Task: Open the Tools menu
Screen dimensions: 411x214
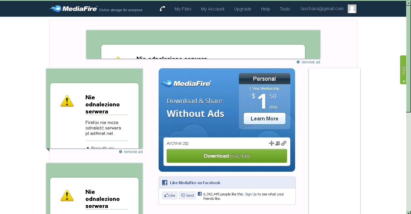Action: click(x=285, y=9)
